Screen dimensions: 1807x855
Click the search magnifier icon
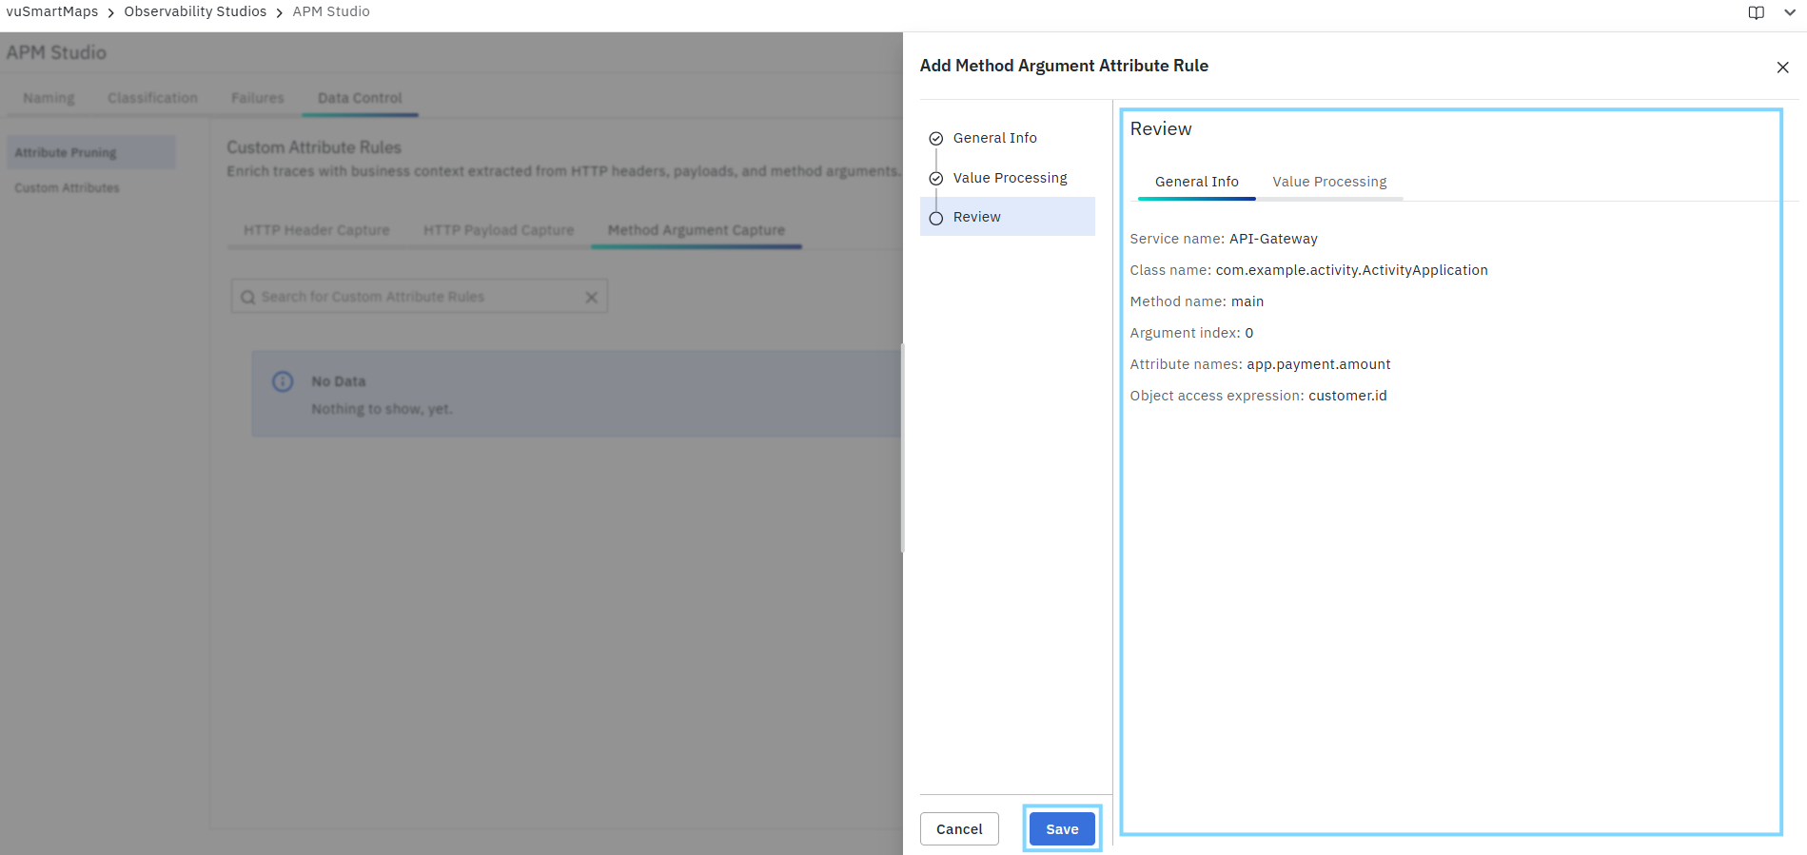click(x=247, y=298)
